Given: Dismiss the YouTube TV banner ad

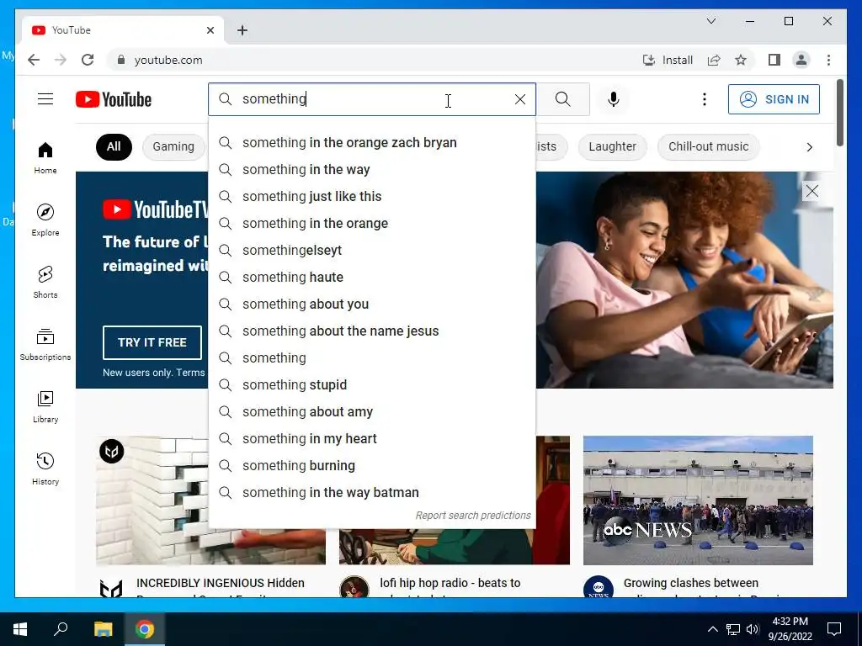Looking at the screenshot, I should pyautogui.click(x=811, y=191).
